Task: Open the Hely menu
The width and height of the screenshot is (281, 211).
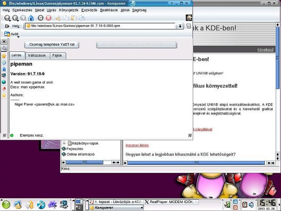Action: (6, 10)
